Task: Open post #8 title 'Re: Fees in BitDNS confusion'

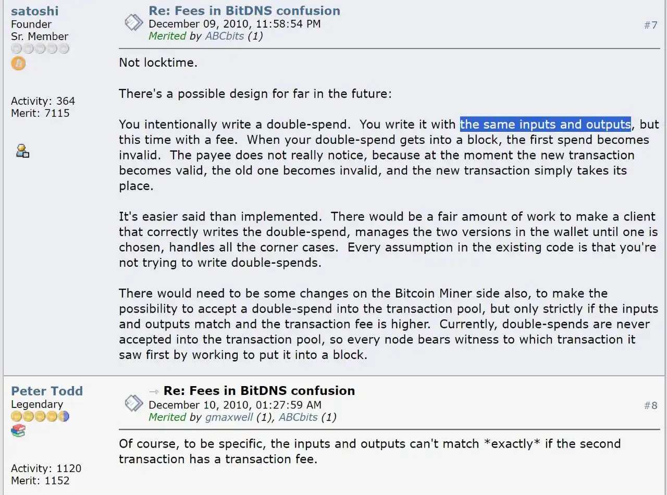Action: tap(259, 391)
